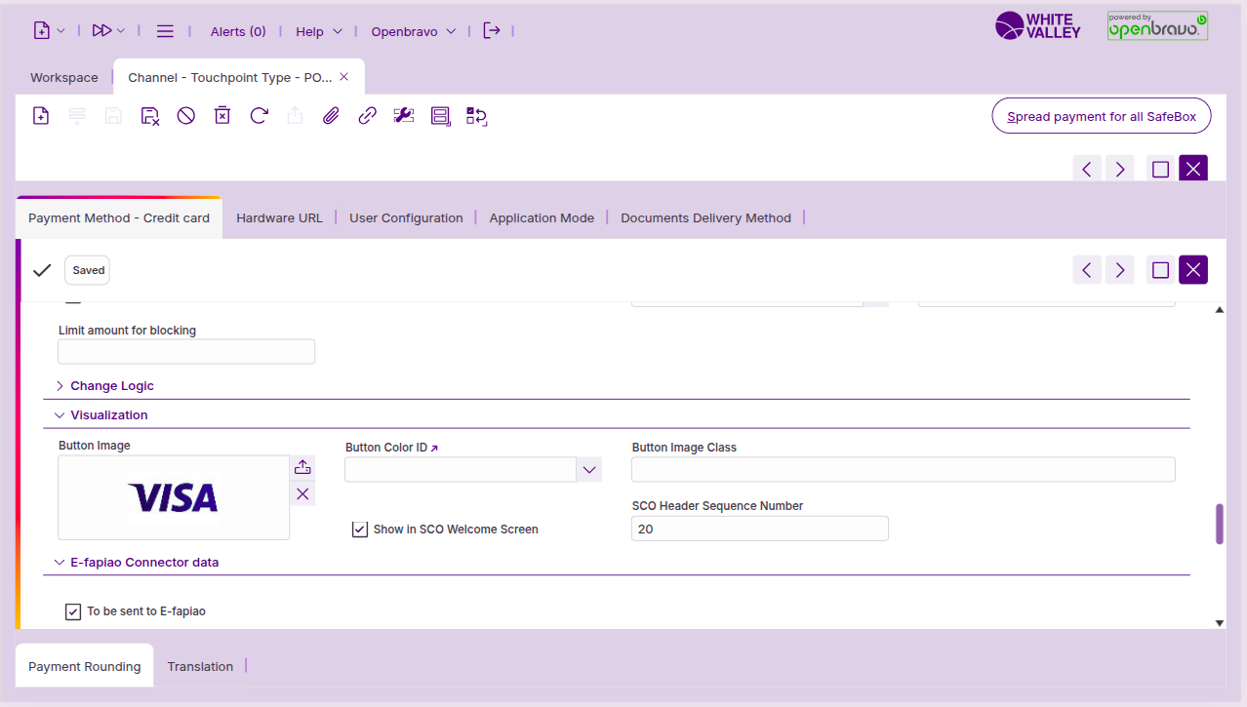Screen dimensions: 1247x707
Task: Click the delete record trash icon
Action: click(222, 116)
